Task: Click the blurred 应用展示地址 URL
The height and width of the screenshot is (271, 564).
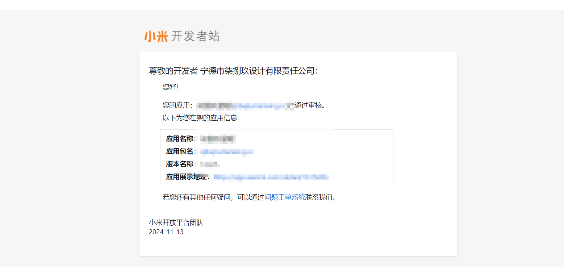Action: [272, 177]
